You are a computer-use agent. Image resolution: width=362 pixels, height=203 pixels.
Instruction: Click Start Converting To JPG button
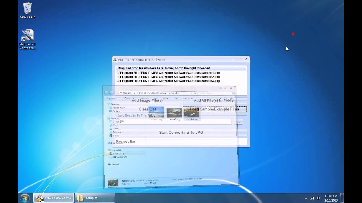(181, 132)
